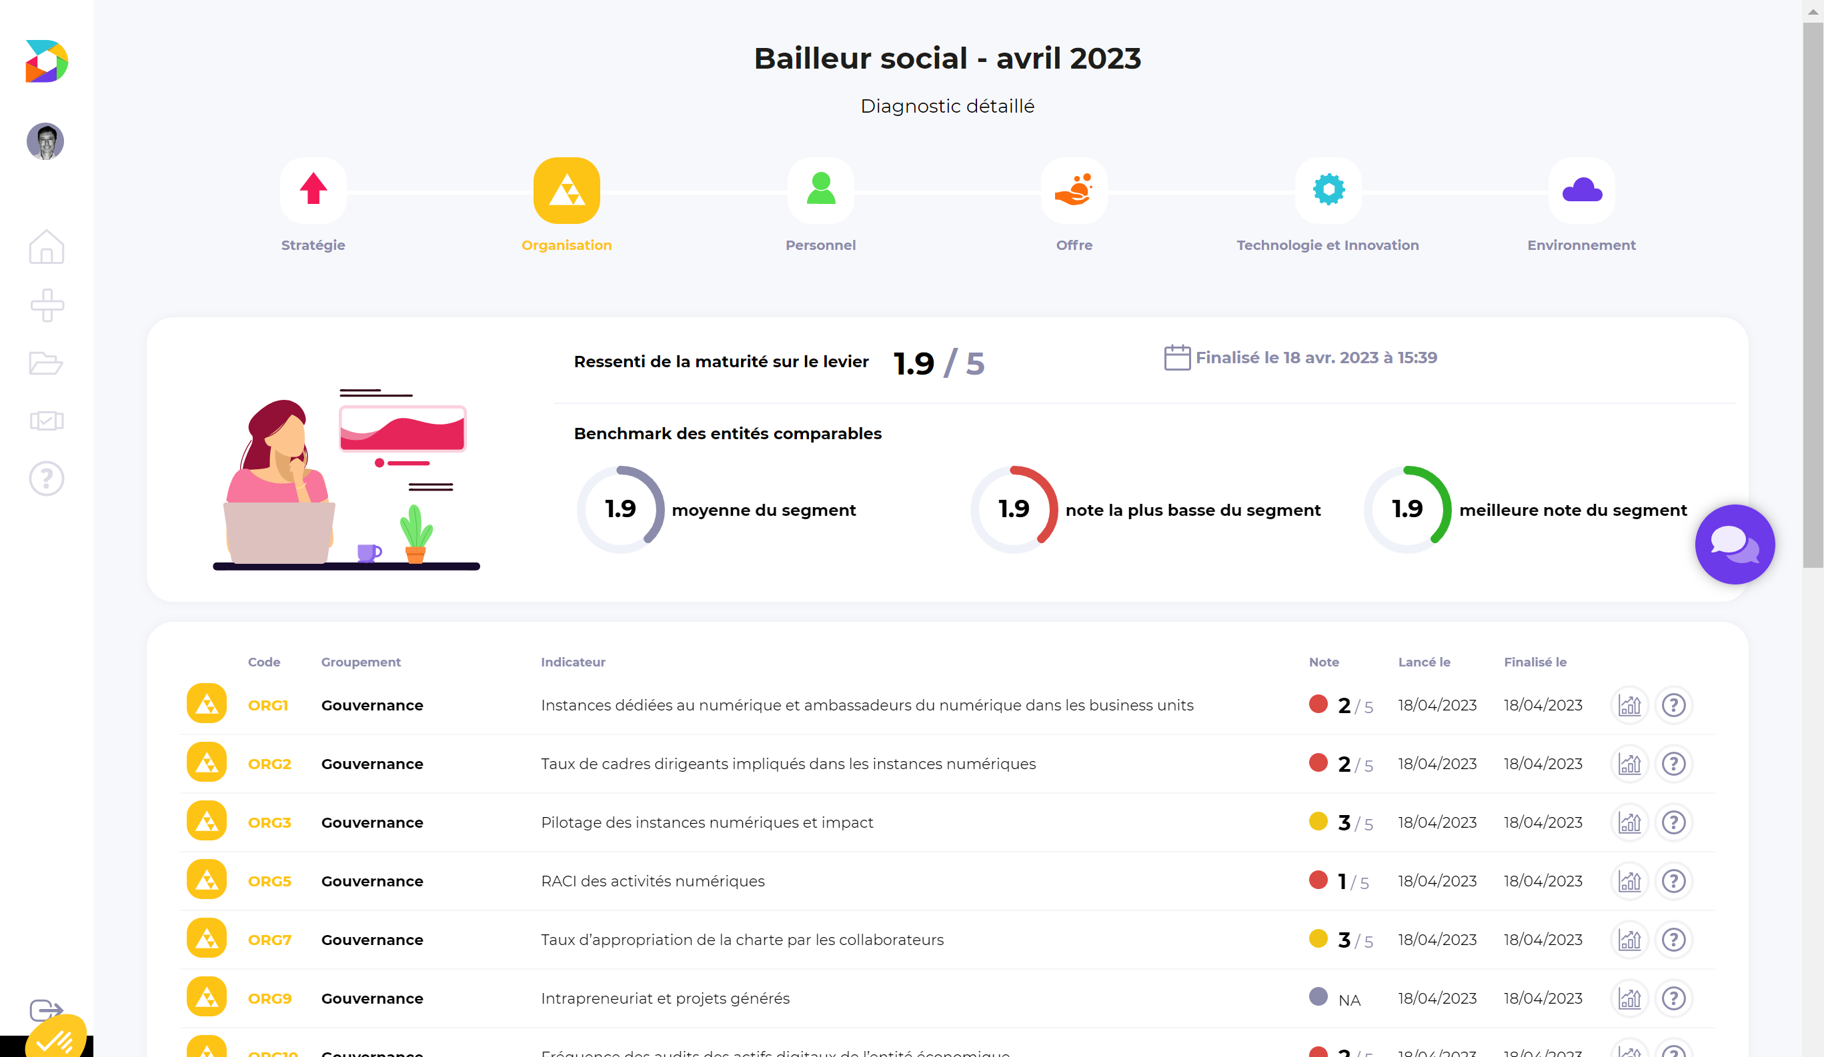Viewport: 1824px width, 1057px height.
Task: Click the vertical page scrollbar
Action: coord(1813,289)
